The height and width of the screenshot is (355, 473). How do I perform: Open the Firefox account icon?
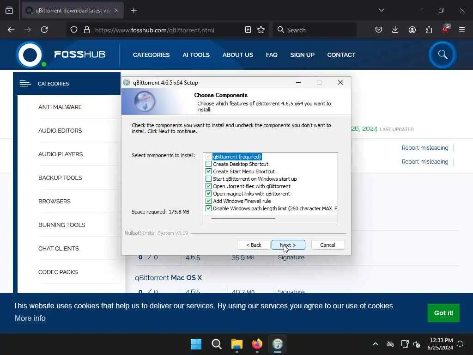(x=412, y=30)
